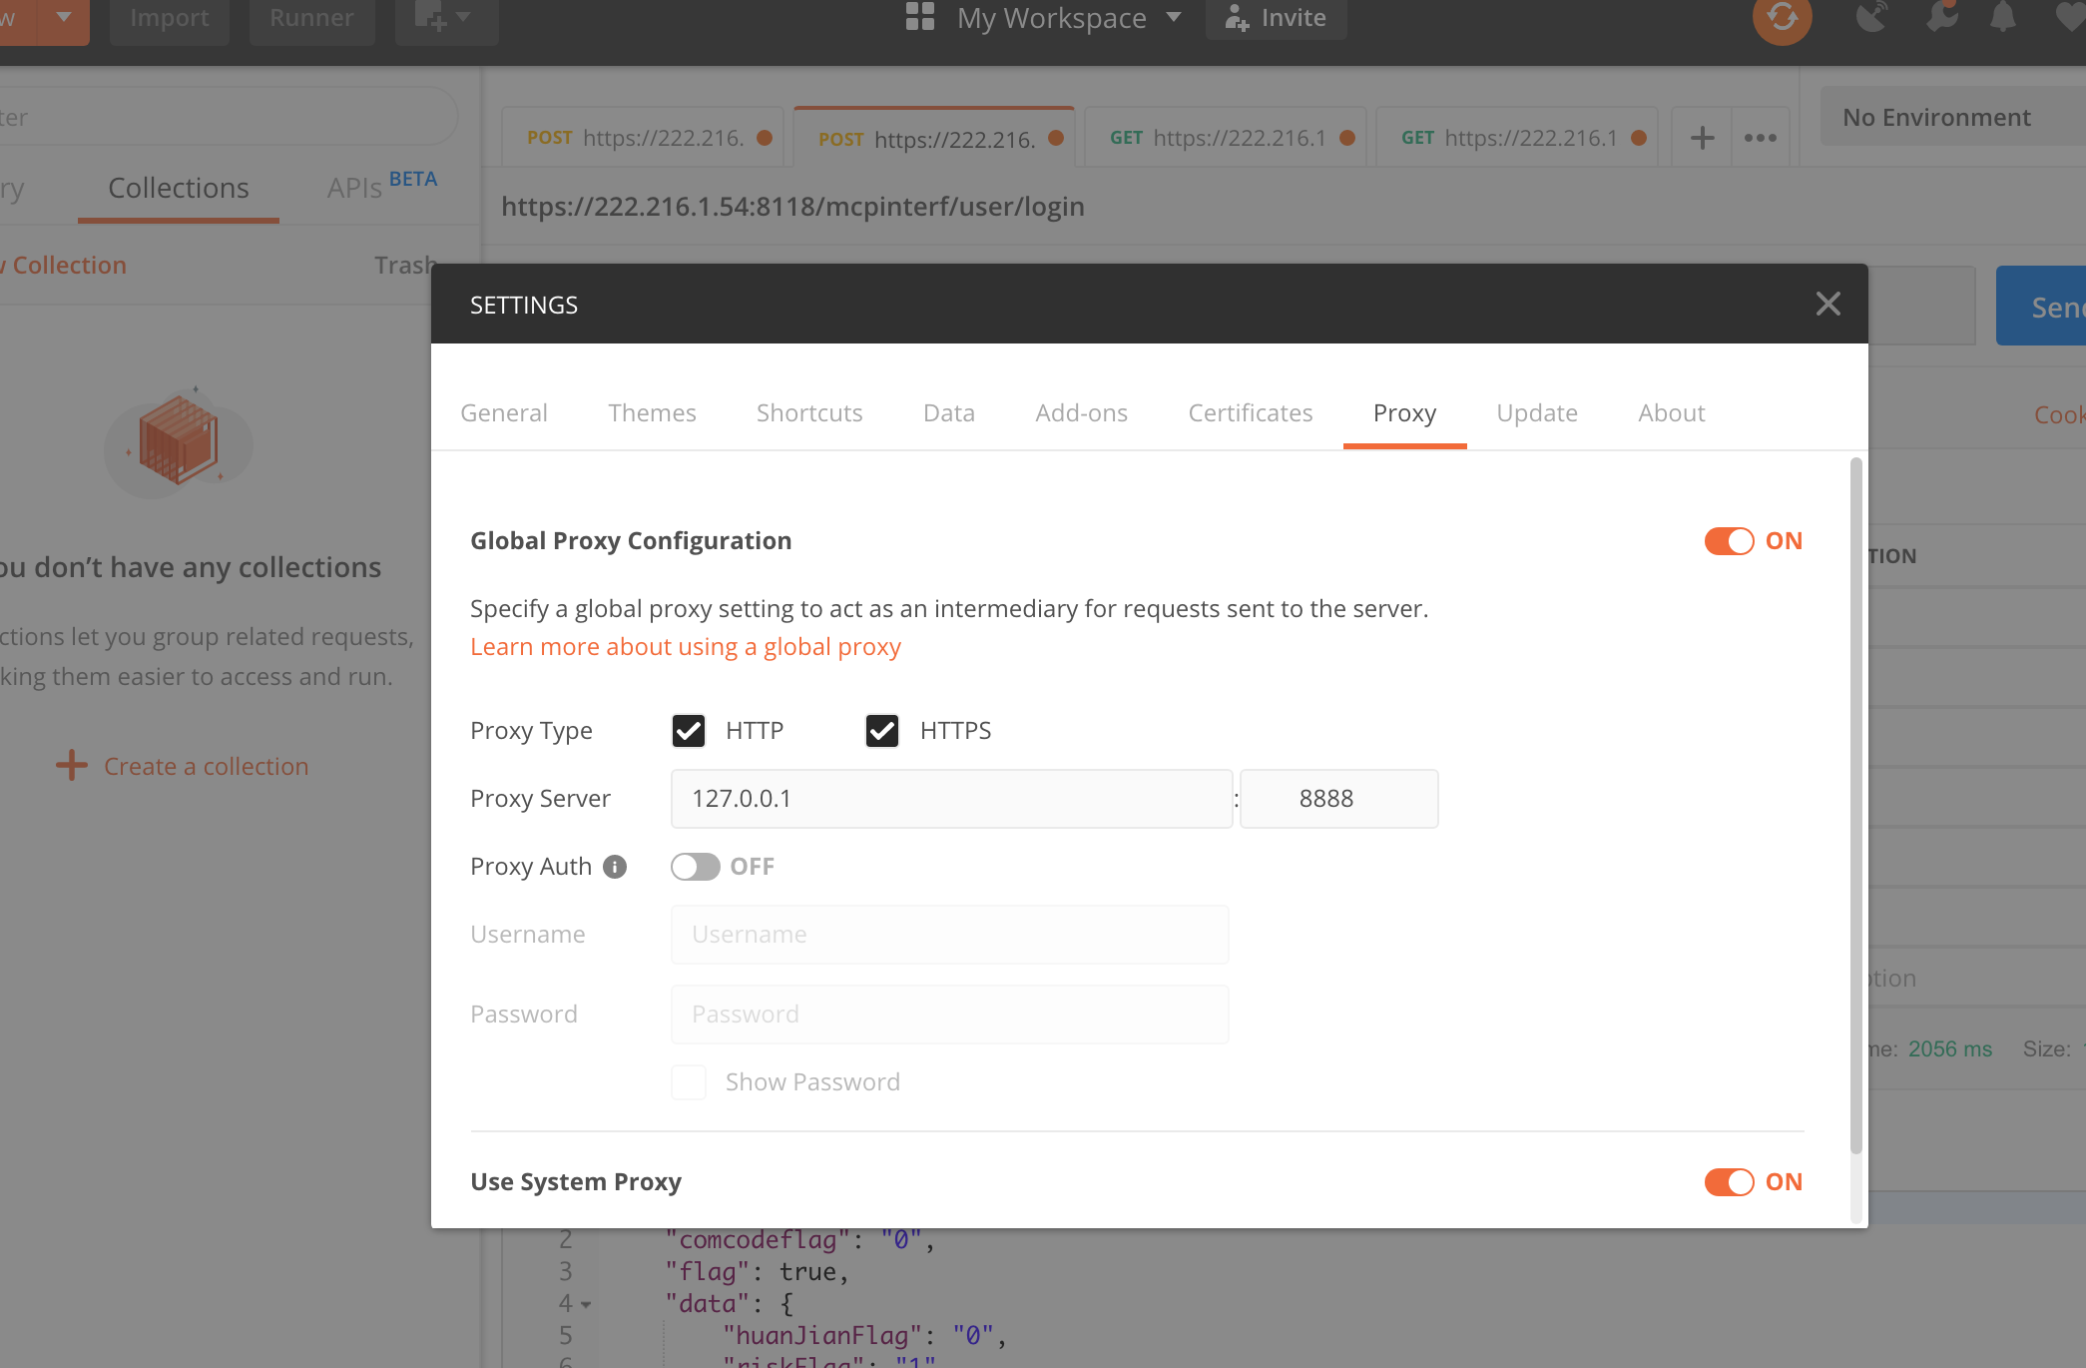
Task: Tick the Show Password checkbox
Action: pyautogui.click(x=689, y=1082)
